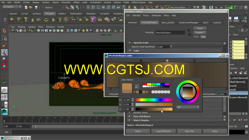
Task: Click the Saturation slider bar
Action: [154, 105]
